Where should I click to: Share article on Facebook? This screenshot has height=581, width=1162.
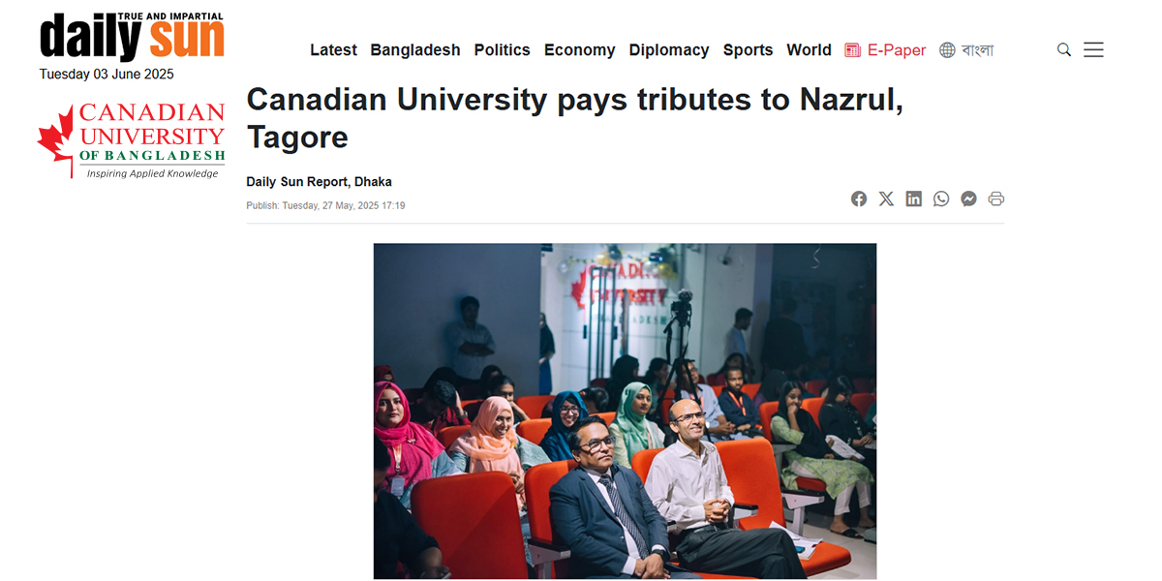859,199
